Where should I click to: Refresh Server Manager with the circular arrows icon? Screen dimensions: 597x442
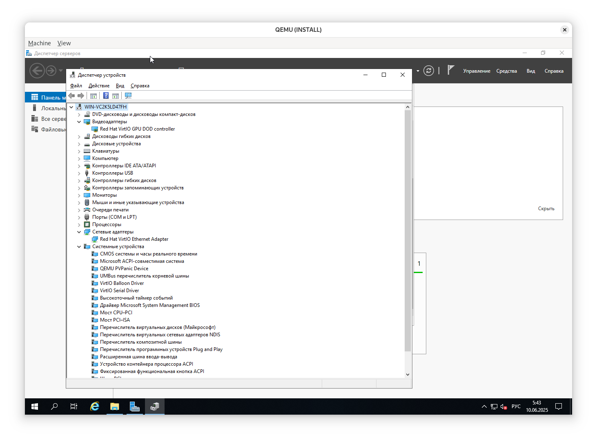pos(428,71)
